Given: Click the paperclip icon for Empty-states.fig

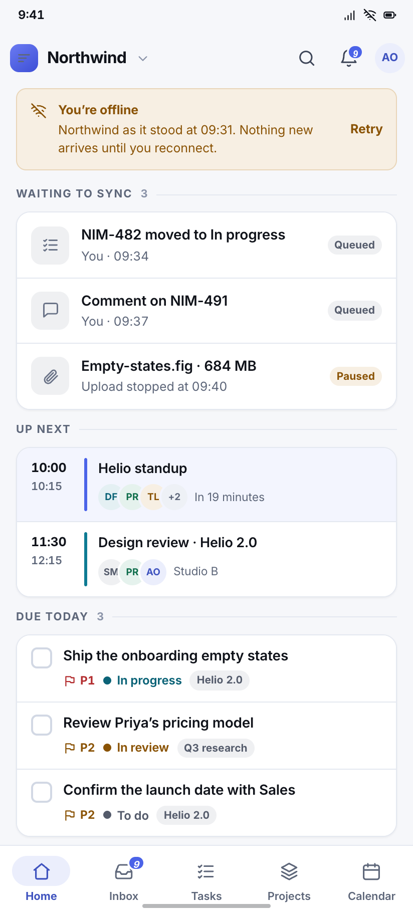Looking at the screenshot, I should pos(50,376).
